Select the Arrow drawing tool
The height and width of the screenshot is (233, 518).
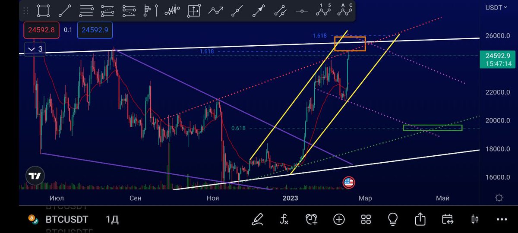point(259,10)
